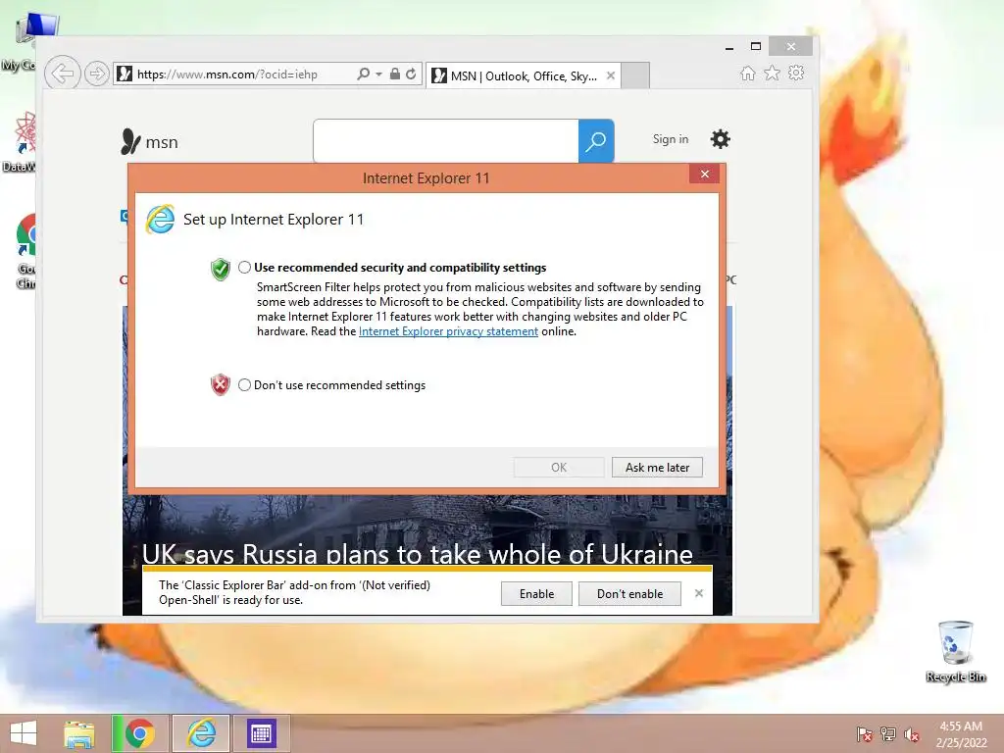
Task: Open the Recycle Bin desktop icon
Action: click(x=955, y=652)
